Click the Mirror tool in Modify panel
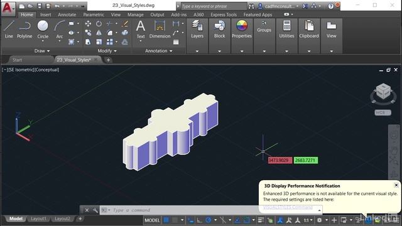The width and height of the screenshot is (402, 226). 99,33
